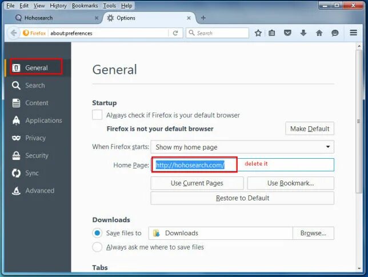
Task: Close the Hohosearch tab
Action: [x=97, y=18]
